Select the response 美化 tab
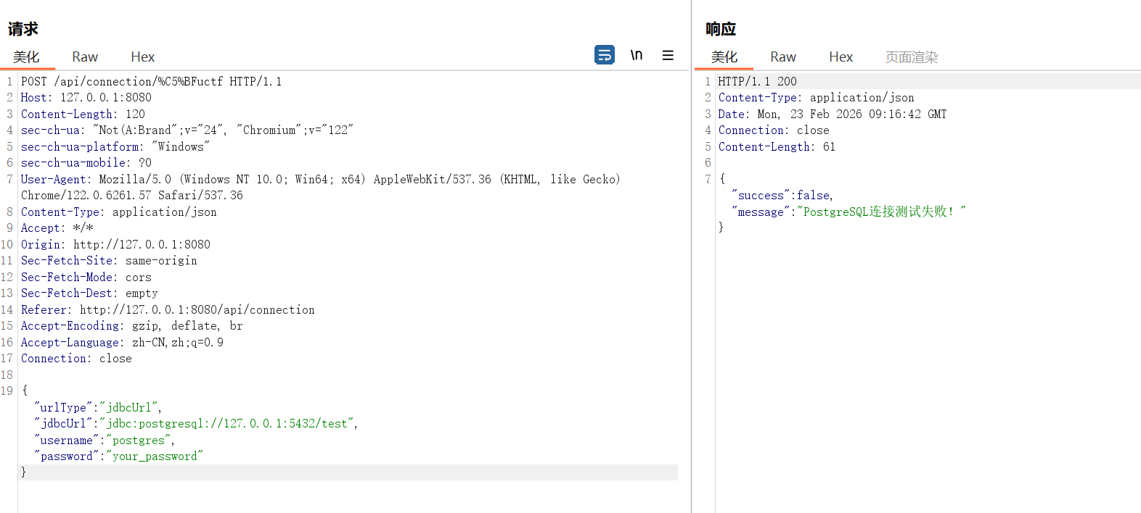 [x=724, y=57]
